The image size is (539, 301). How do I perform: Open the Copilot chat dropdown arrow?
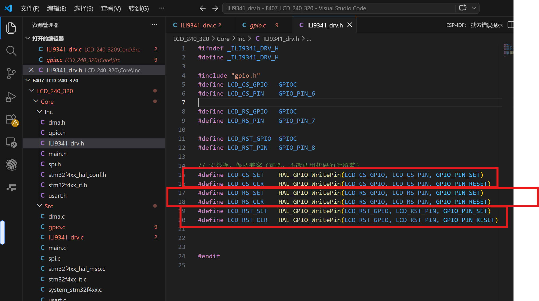coord(474,8)
